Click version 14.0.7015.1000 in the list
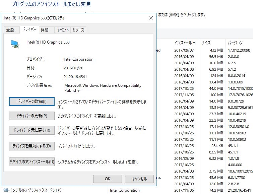253x194 pixels. point(240,88)
